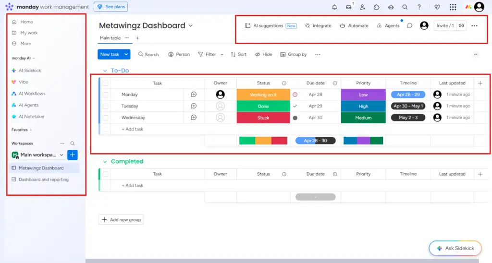Collapse the Completed group
The width and height of the screenshot is (492, 263).
tap(105, 161)
